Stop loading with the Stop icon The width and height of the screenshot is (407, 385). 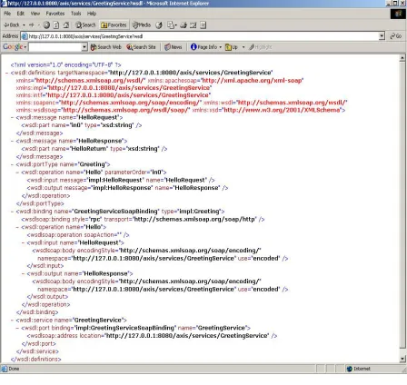(46, 25)
